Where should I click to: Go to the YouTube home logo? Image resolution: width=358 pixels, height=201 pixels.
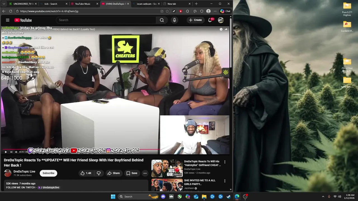(23, 20)
